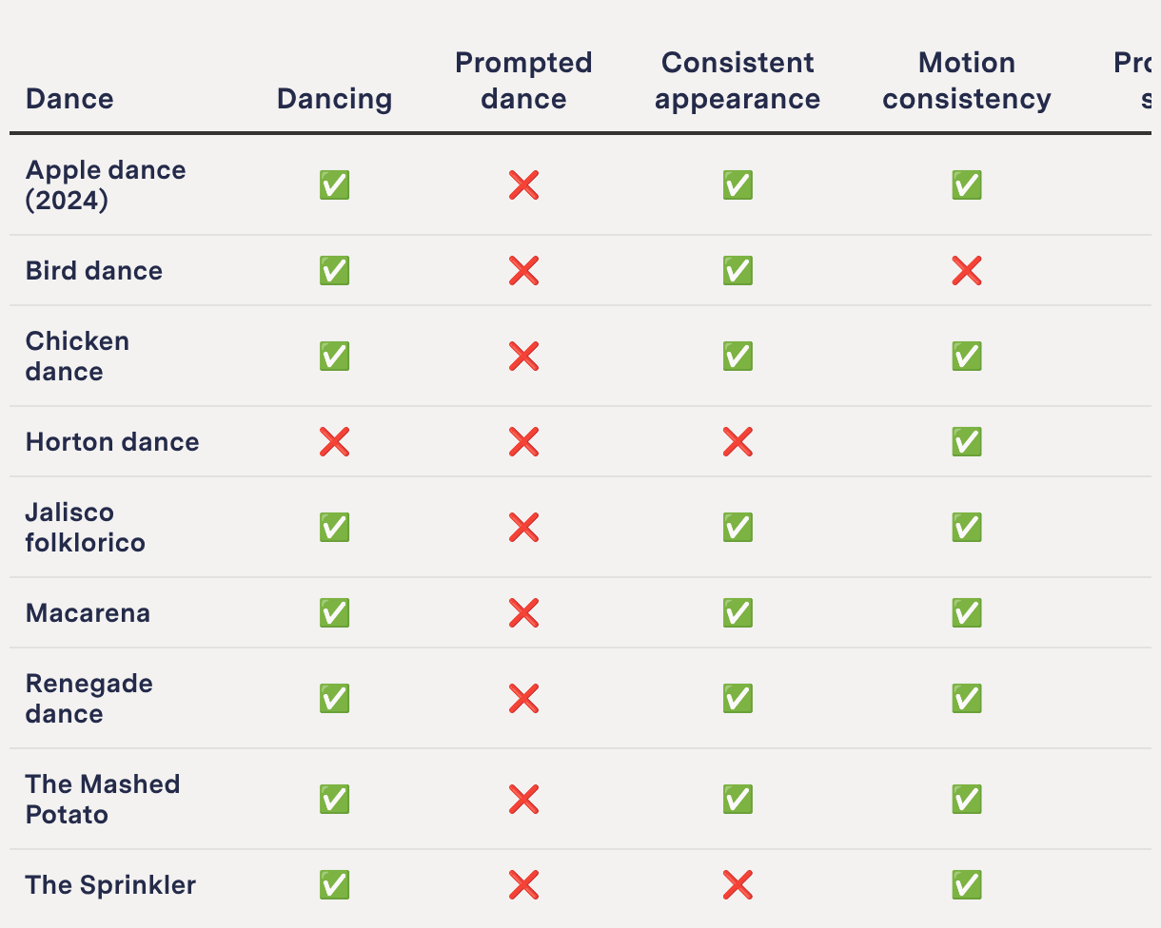The height and width of the screenshot is (928, 1161).
Task: Click Macarena green check under Motion consistency
Action: click(967, 613)
